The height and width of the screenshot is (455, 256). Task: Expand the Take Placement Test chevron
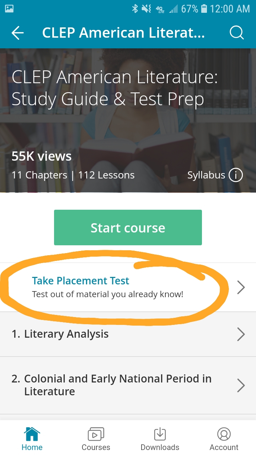click(241, 287)
